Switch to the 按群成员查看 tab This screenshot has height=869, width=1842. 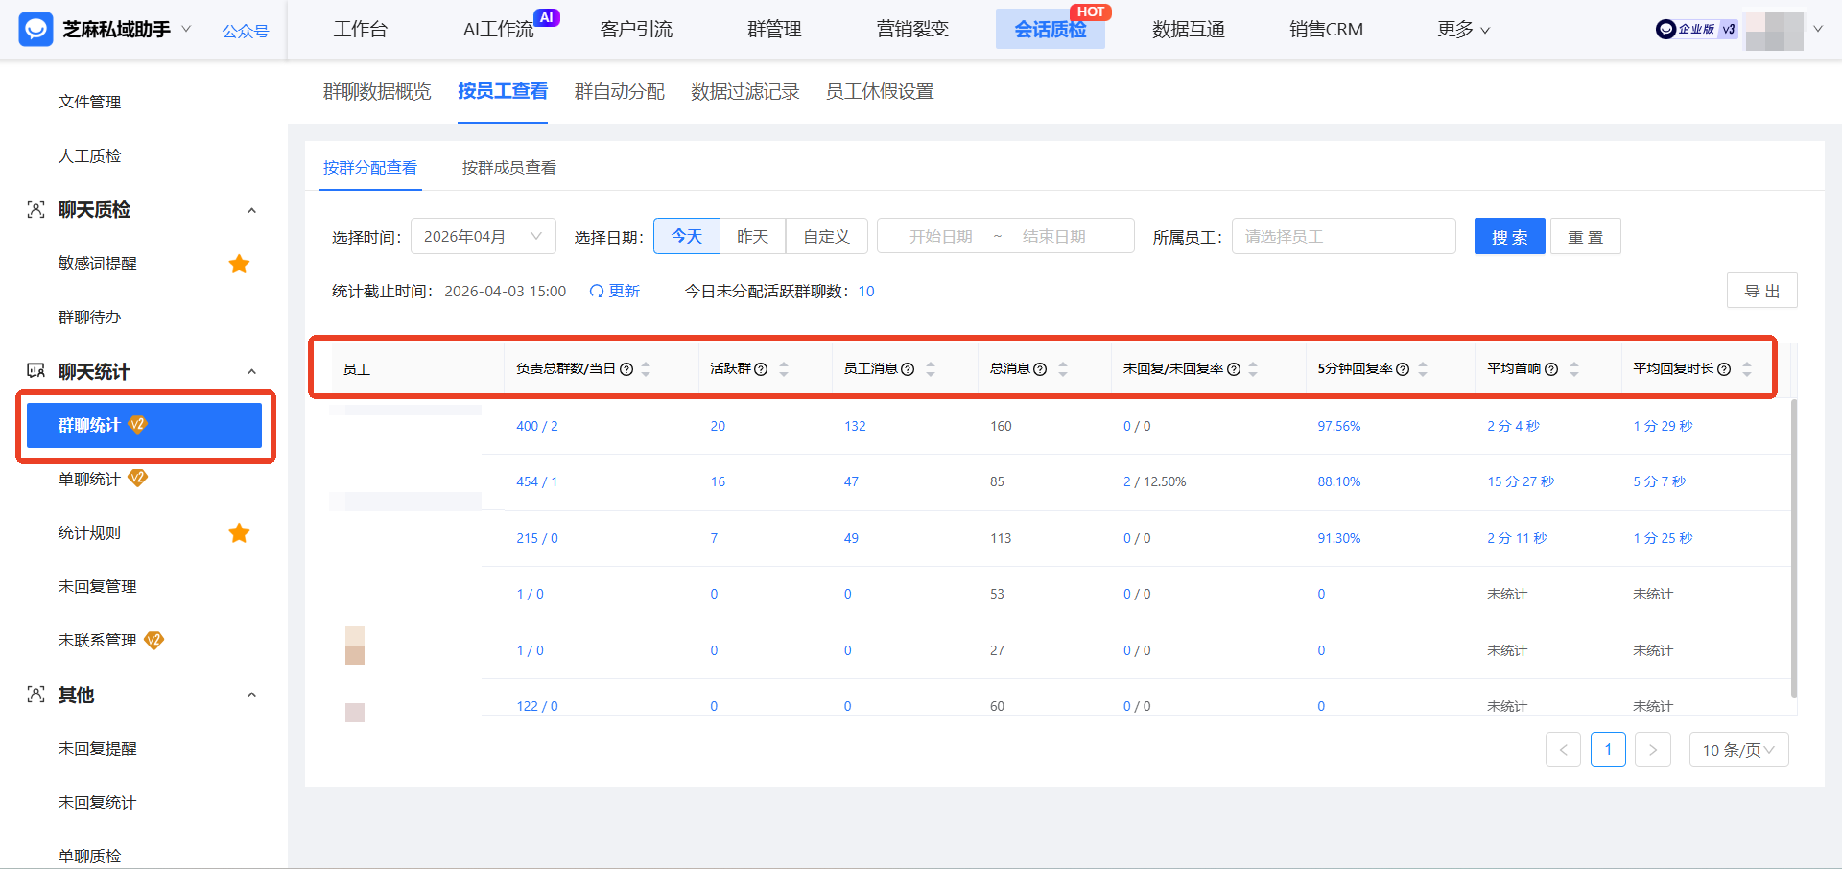508,167
